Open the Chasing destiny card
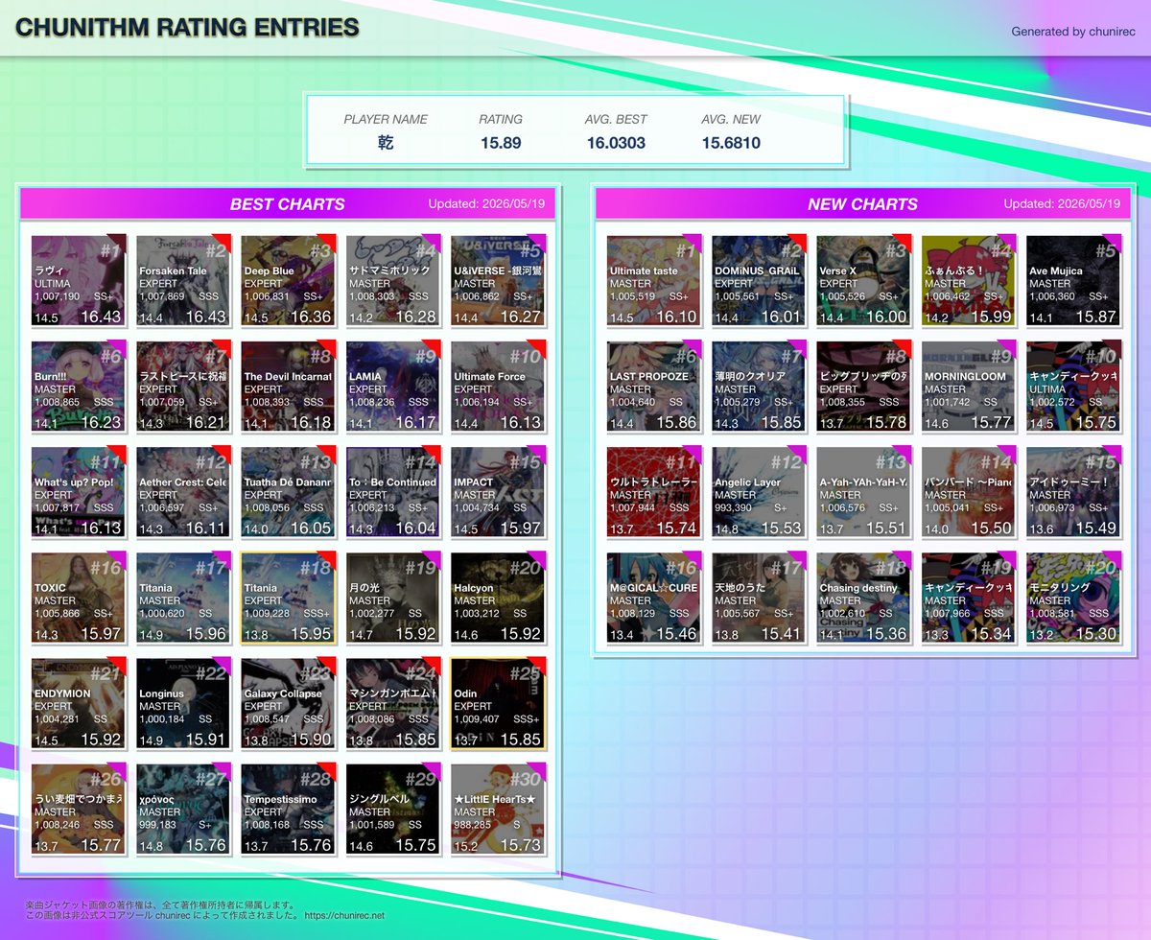The width and height of the screenshot is (1151, 940). pyautogui.click(x=864, y=597)
